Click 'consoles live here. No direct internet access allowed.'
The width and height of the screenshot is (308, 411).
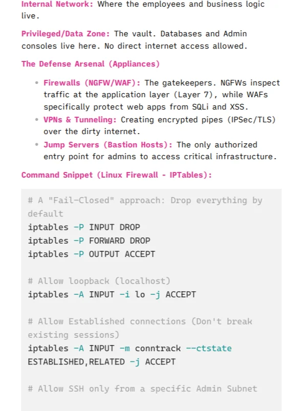[x=135, y=46]
